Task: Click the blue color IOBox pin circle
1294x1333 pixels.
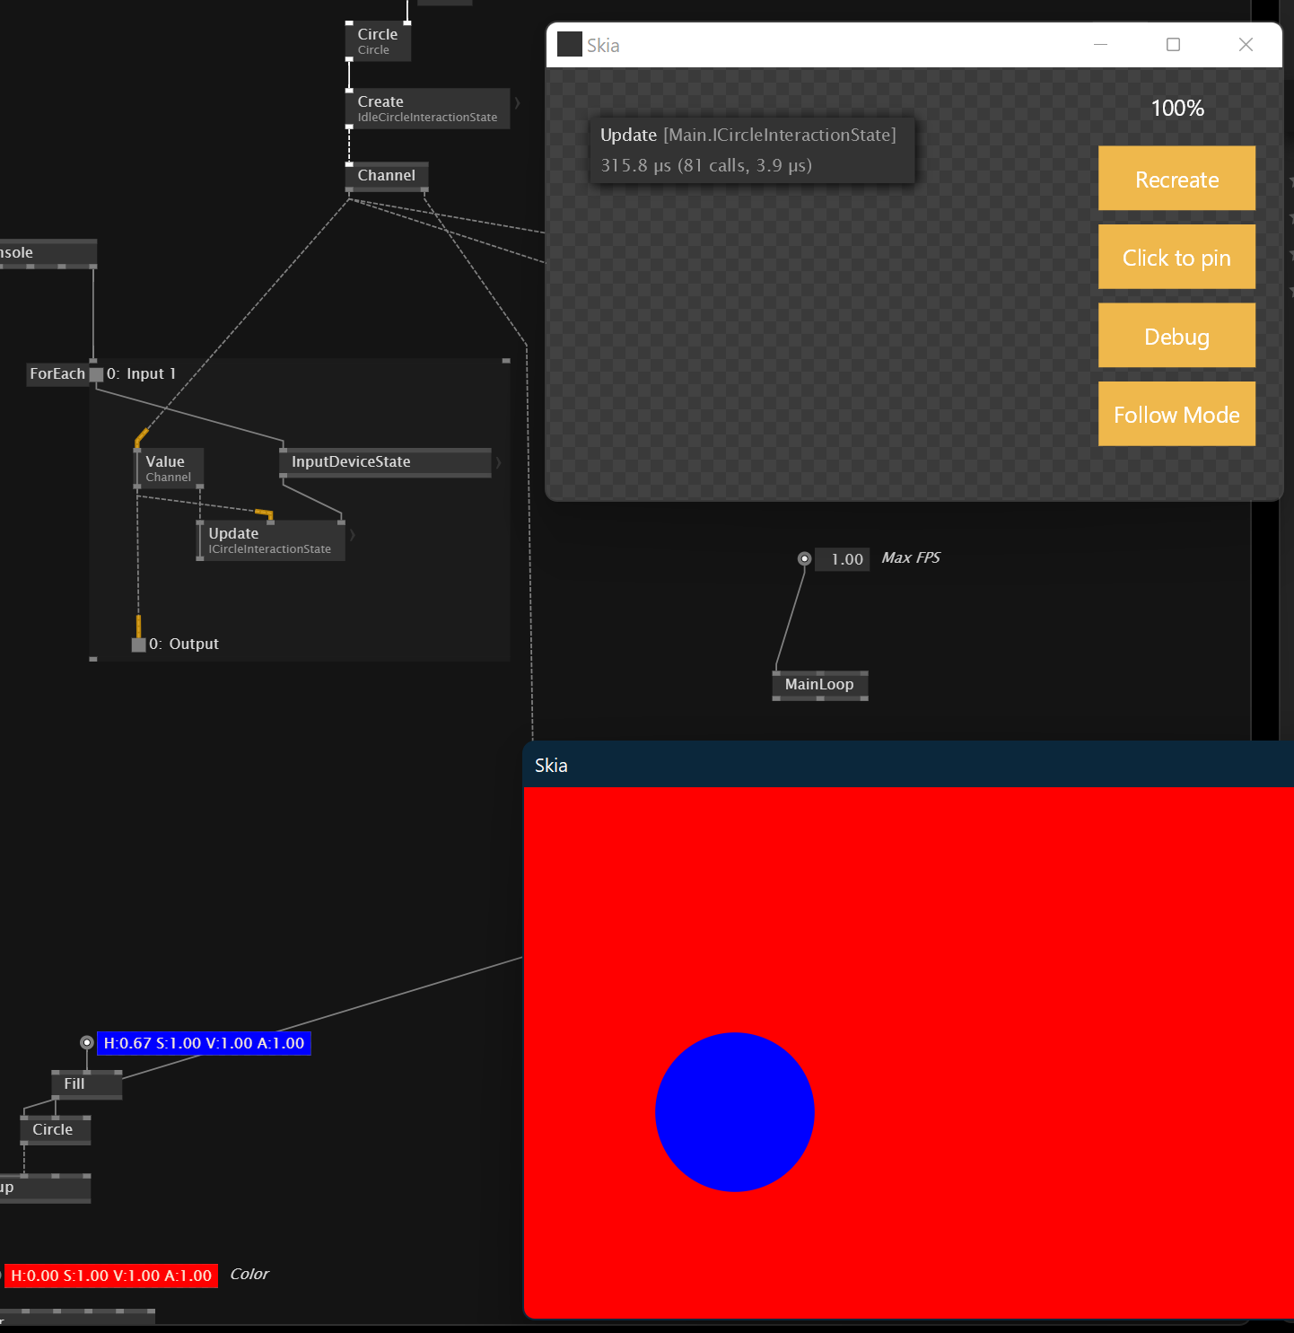Action: (86, 1042)
